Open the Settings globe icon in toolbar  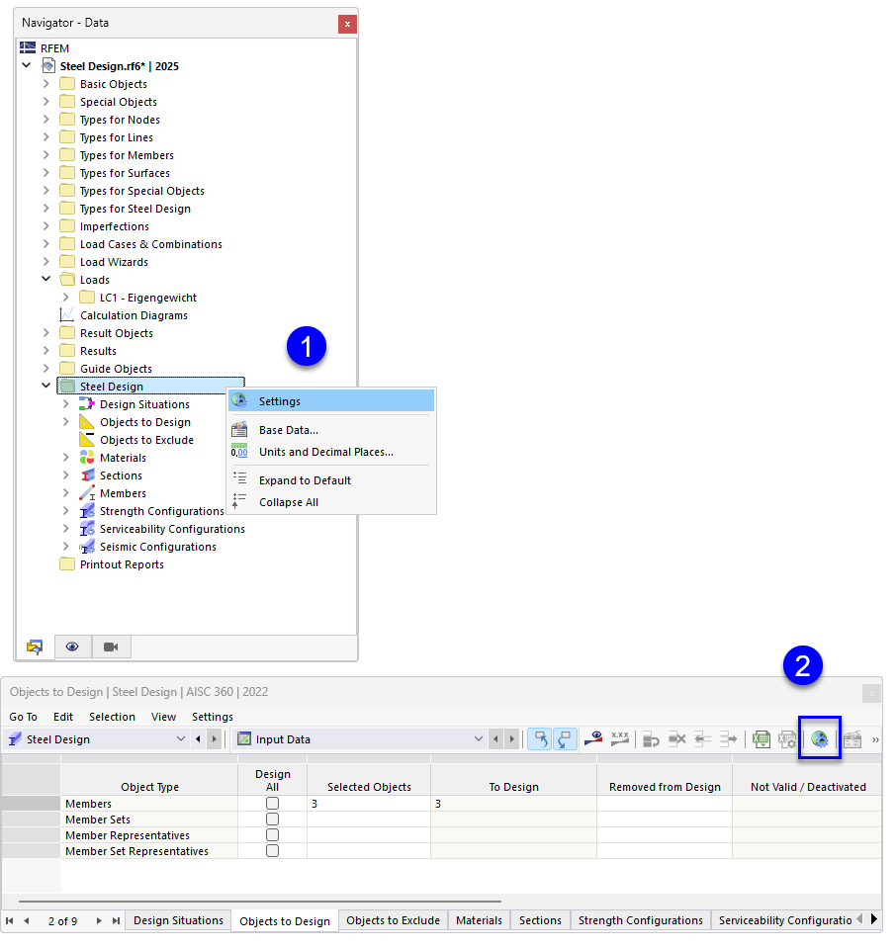tap(820, 738)
